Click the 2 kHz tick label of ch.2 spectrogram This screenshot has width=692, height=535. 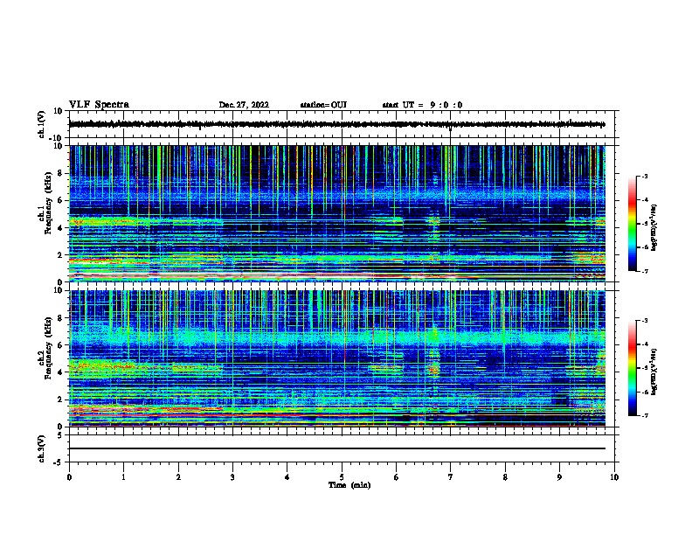coord(60,400)
